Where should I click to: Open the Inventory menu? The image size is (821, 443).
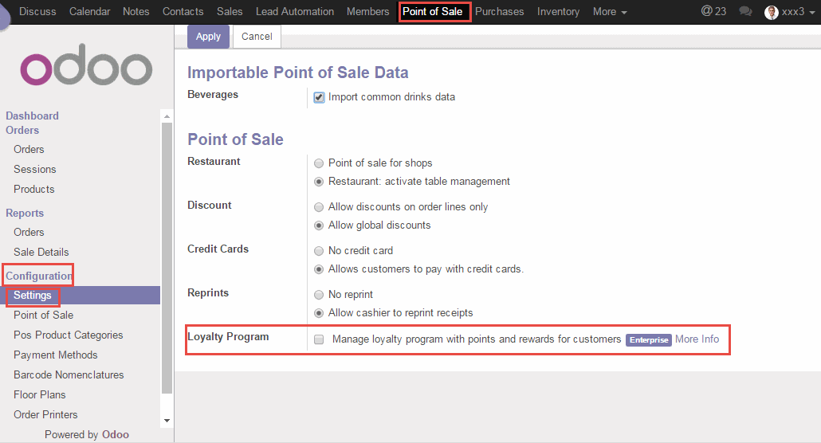click(x=558, y=12)
